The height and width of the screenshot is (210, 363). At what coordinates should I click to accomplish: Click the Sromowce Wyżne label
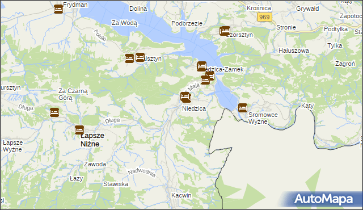click(263, 118)
